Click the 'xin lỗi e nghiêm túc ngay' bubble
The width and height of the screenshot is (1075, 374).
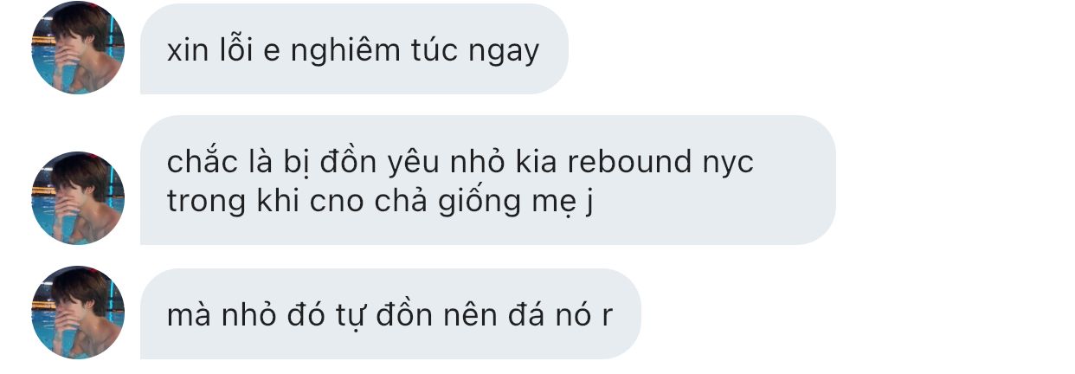click(354, 49)
